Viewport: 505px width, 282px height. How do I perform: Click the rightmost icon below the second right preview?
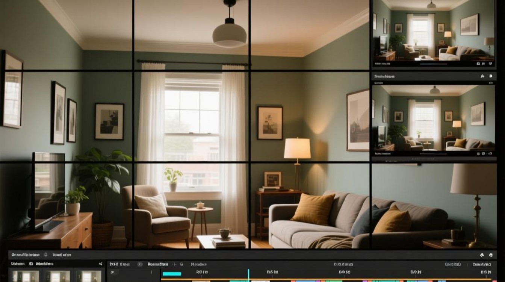[490, 153]
